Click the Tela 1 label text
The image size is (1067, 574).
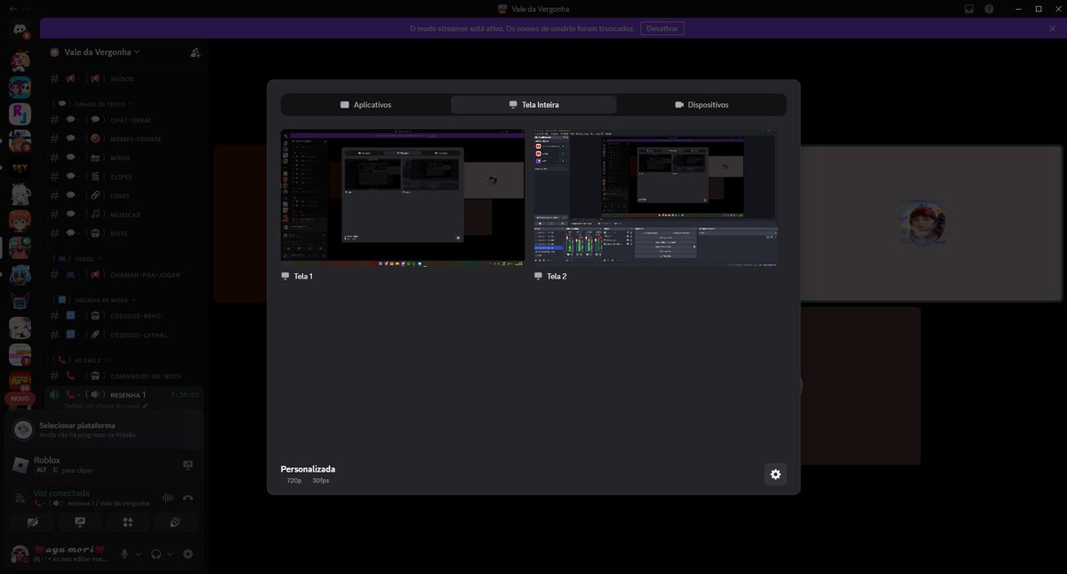click(x=303, y=276)
